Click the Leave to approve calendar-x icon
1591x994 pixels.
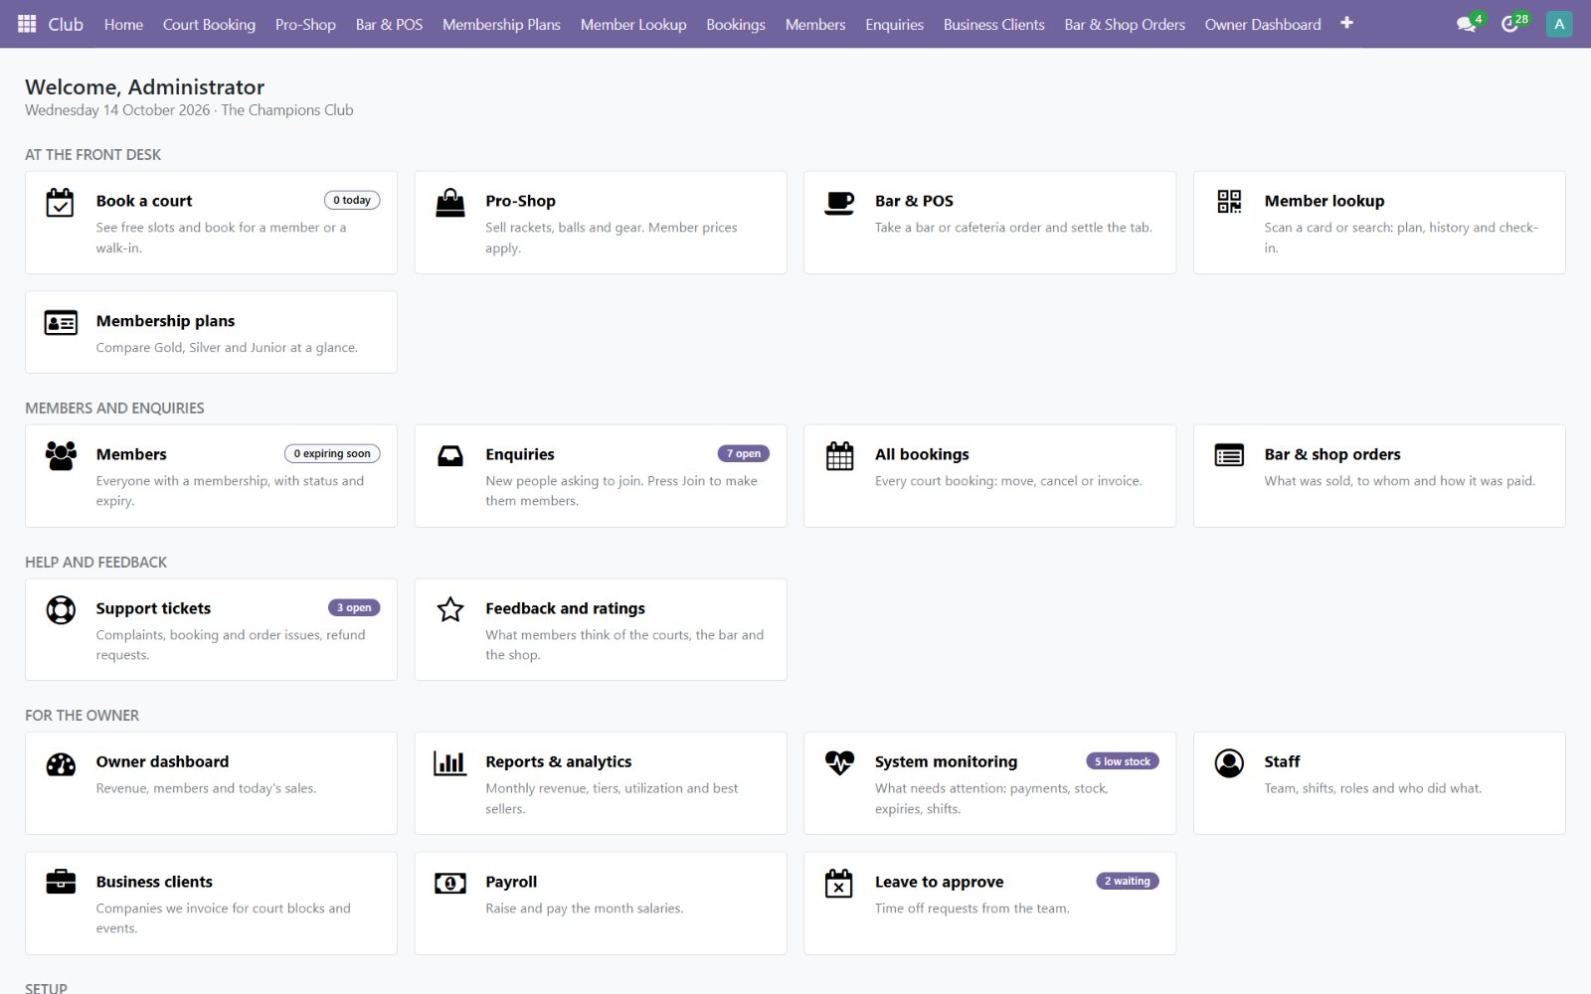coord(839,883)
